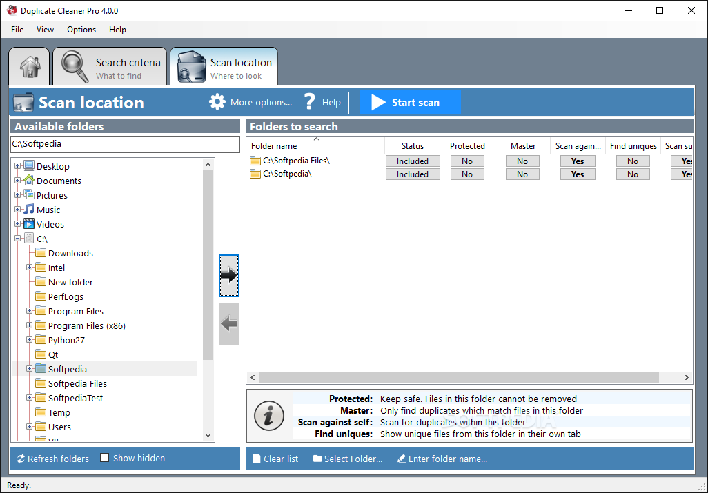Click the information icon in help panel
708x493 pixels.
click(269, 415)
